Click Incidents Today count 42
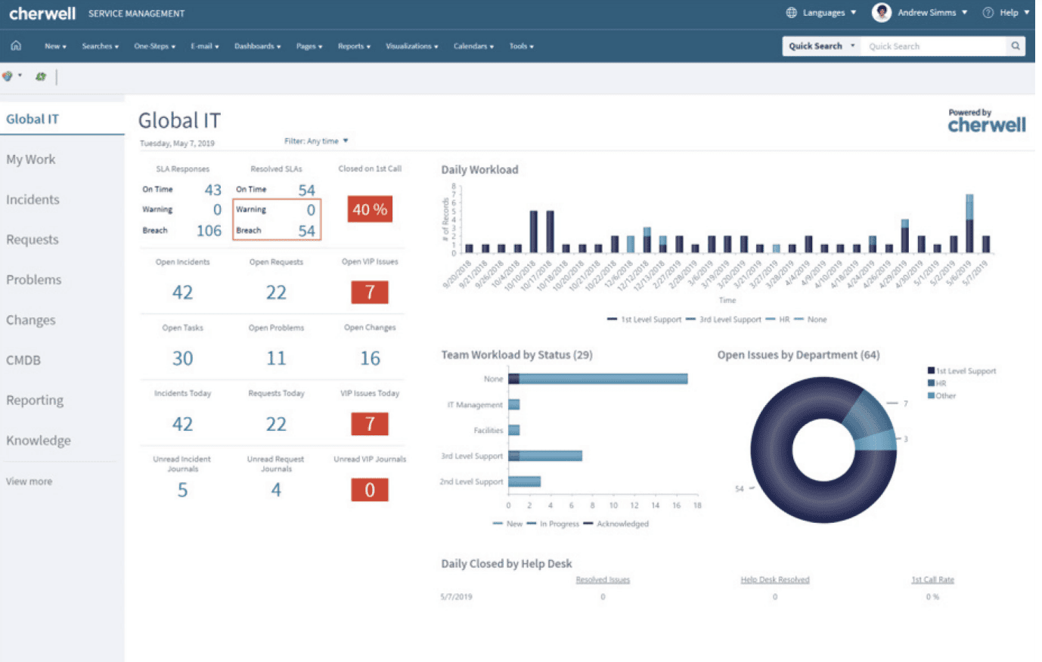 [x=182, y=424]
